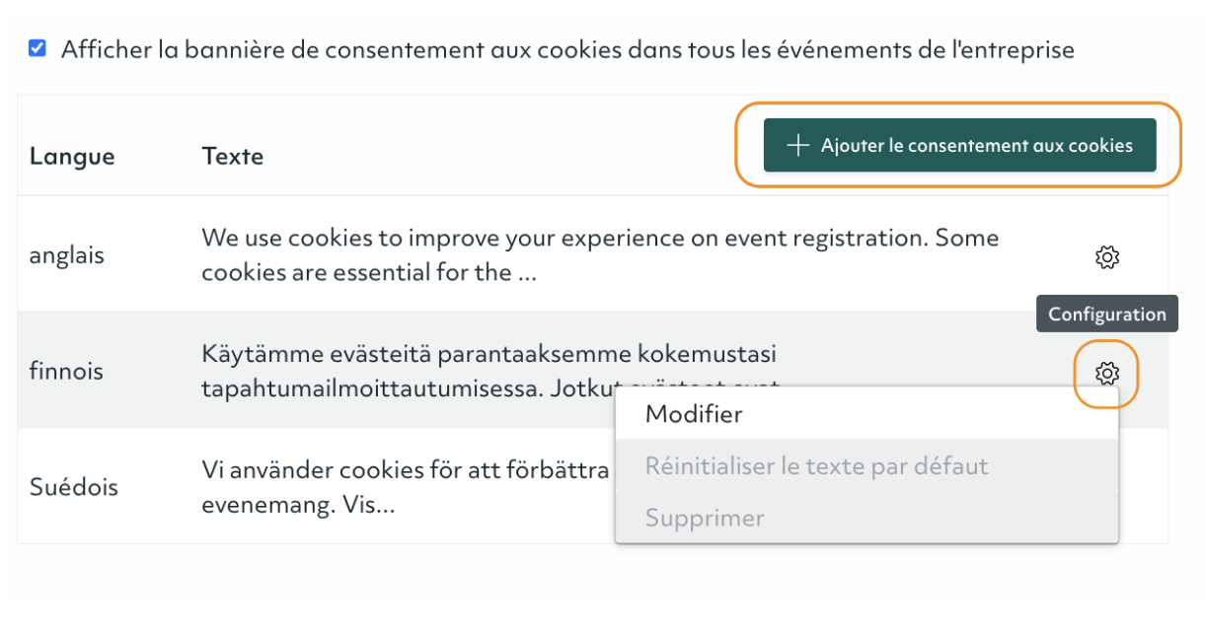Click the 'Afficher la bannière de consentement' label
This screenshot has width=1206, height=633.
567,49
